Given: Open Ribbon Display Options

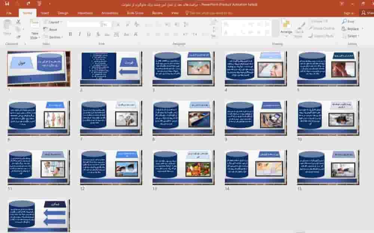Looking at the screenshot, I should (x=342, y=4).
